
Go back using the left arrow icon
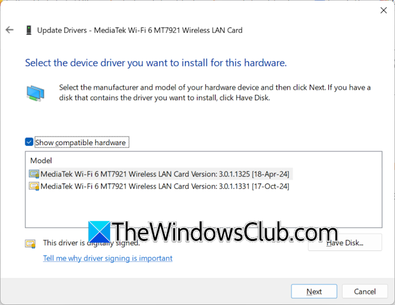pyautogui.click(x=10, y=30)
